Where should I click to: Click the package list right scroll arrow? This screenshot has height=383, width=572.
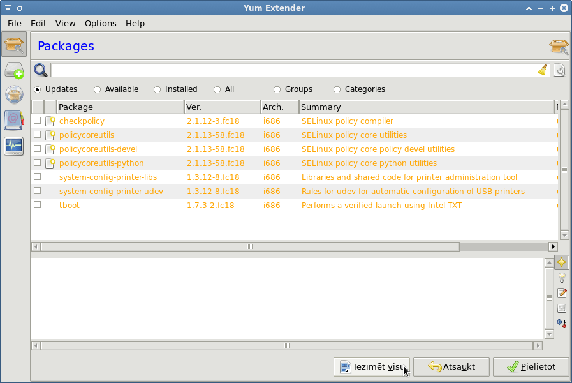pyautogui.click(x=553, y=247)
